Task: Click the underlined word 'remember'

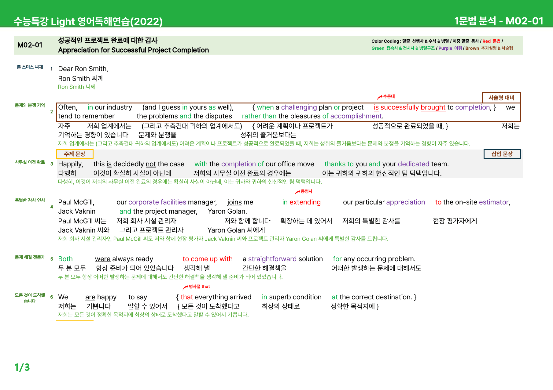Action: coord(98,116)
